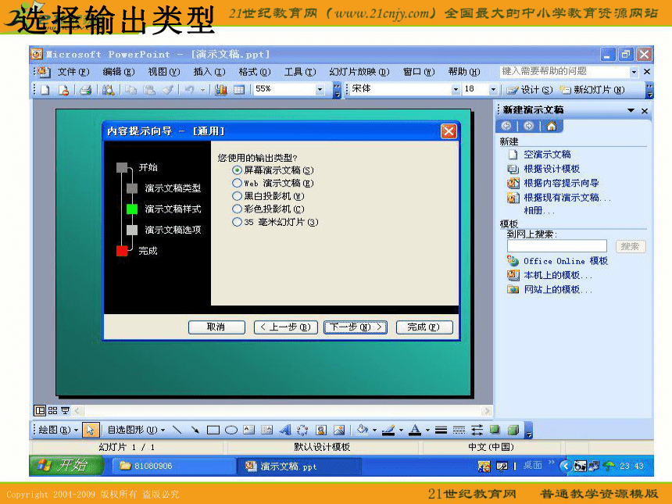
Task: Open the 插入 menu
Action: [209, 72]
